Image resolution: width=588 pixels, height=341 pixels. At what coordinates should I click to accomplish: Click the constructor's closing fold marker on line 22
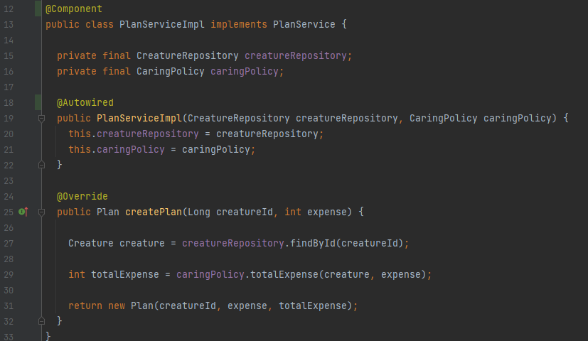click(42, 165)
